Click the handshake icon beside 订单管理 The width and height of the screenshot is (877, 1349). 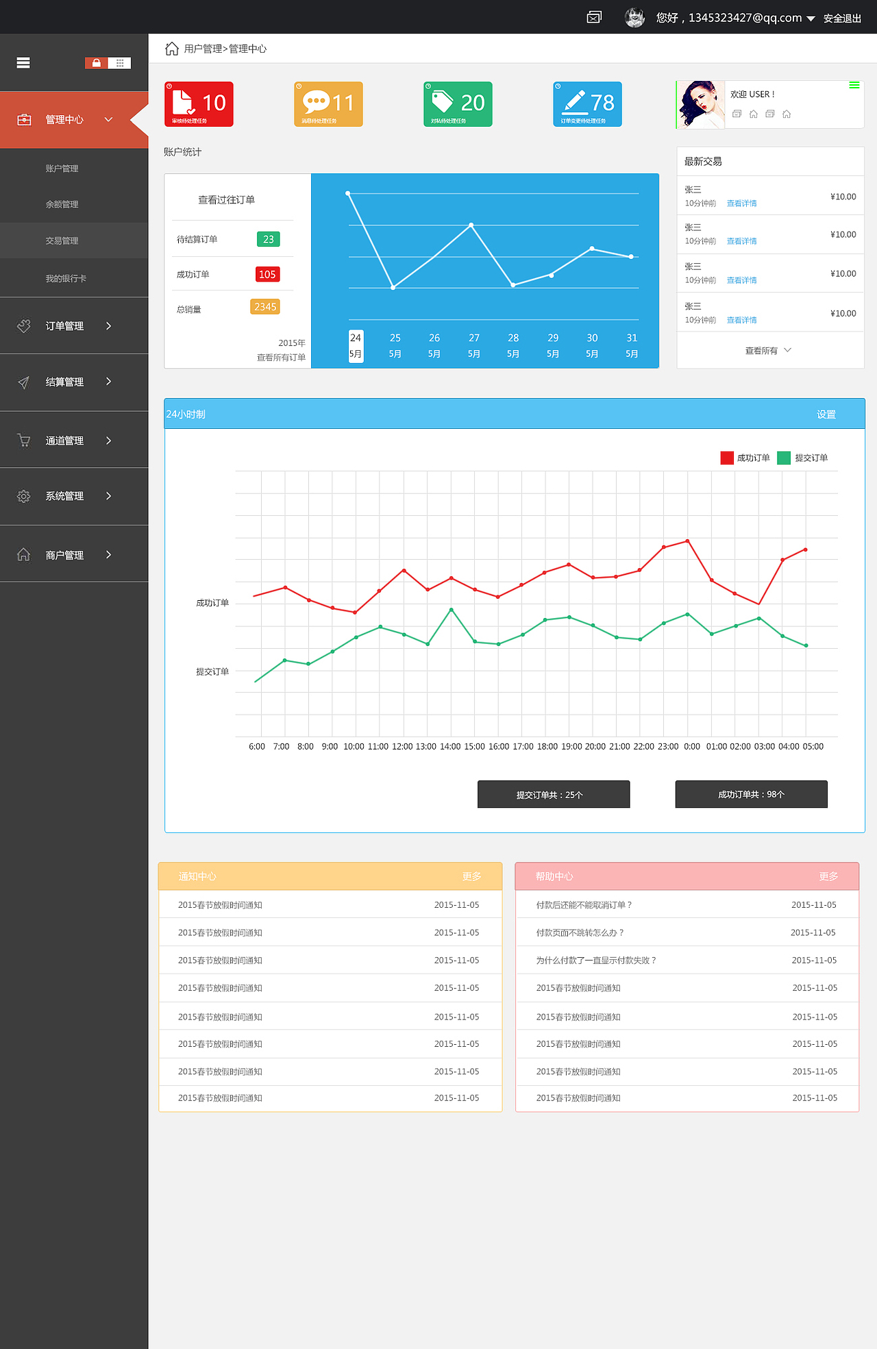pyautogui.click(x=24, y=326)
